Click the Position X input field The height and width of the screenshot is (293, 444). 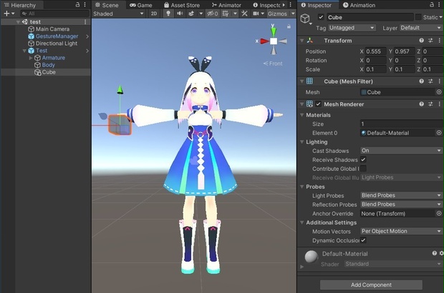click(x=375, y=51)
